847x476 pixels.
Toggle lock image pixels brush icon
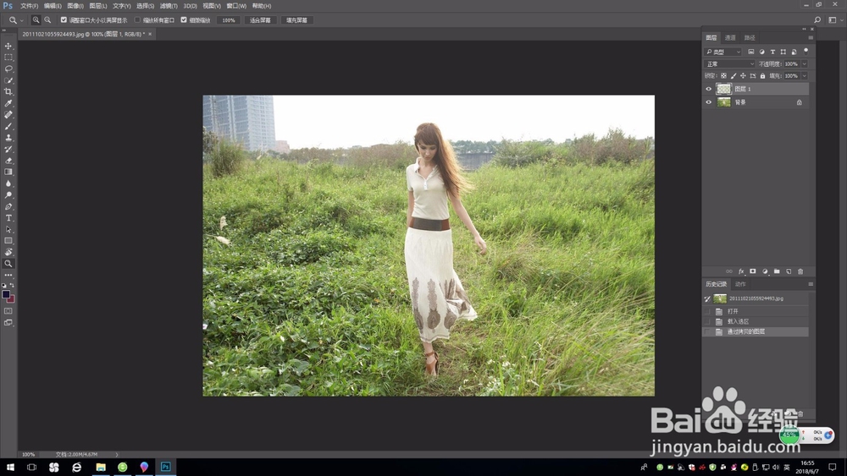point(734,76)
